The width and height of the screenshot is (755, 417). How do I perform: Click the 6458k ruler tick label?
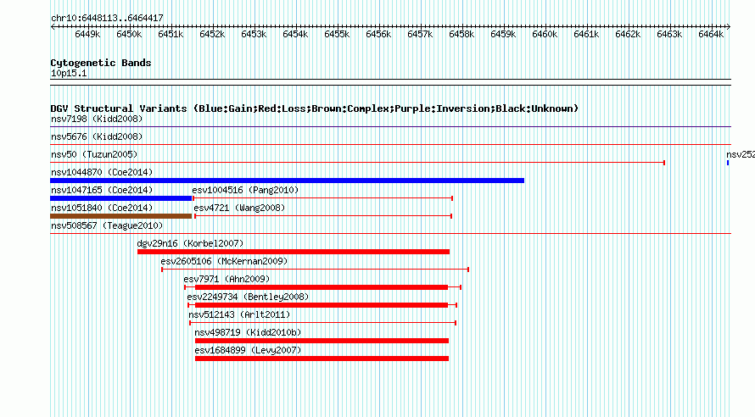pos(461,34)
